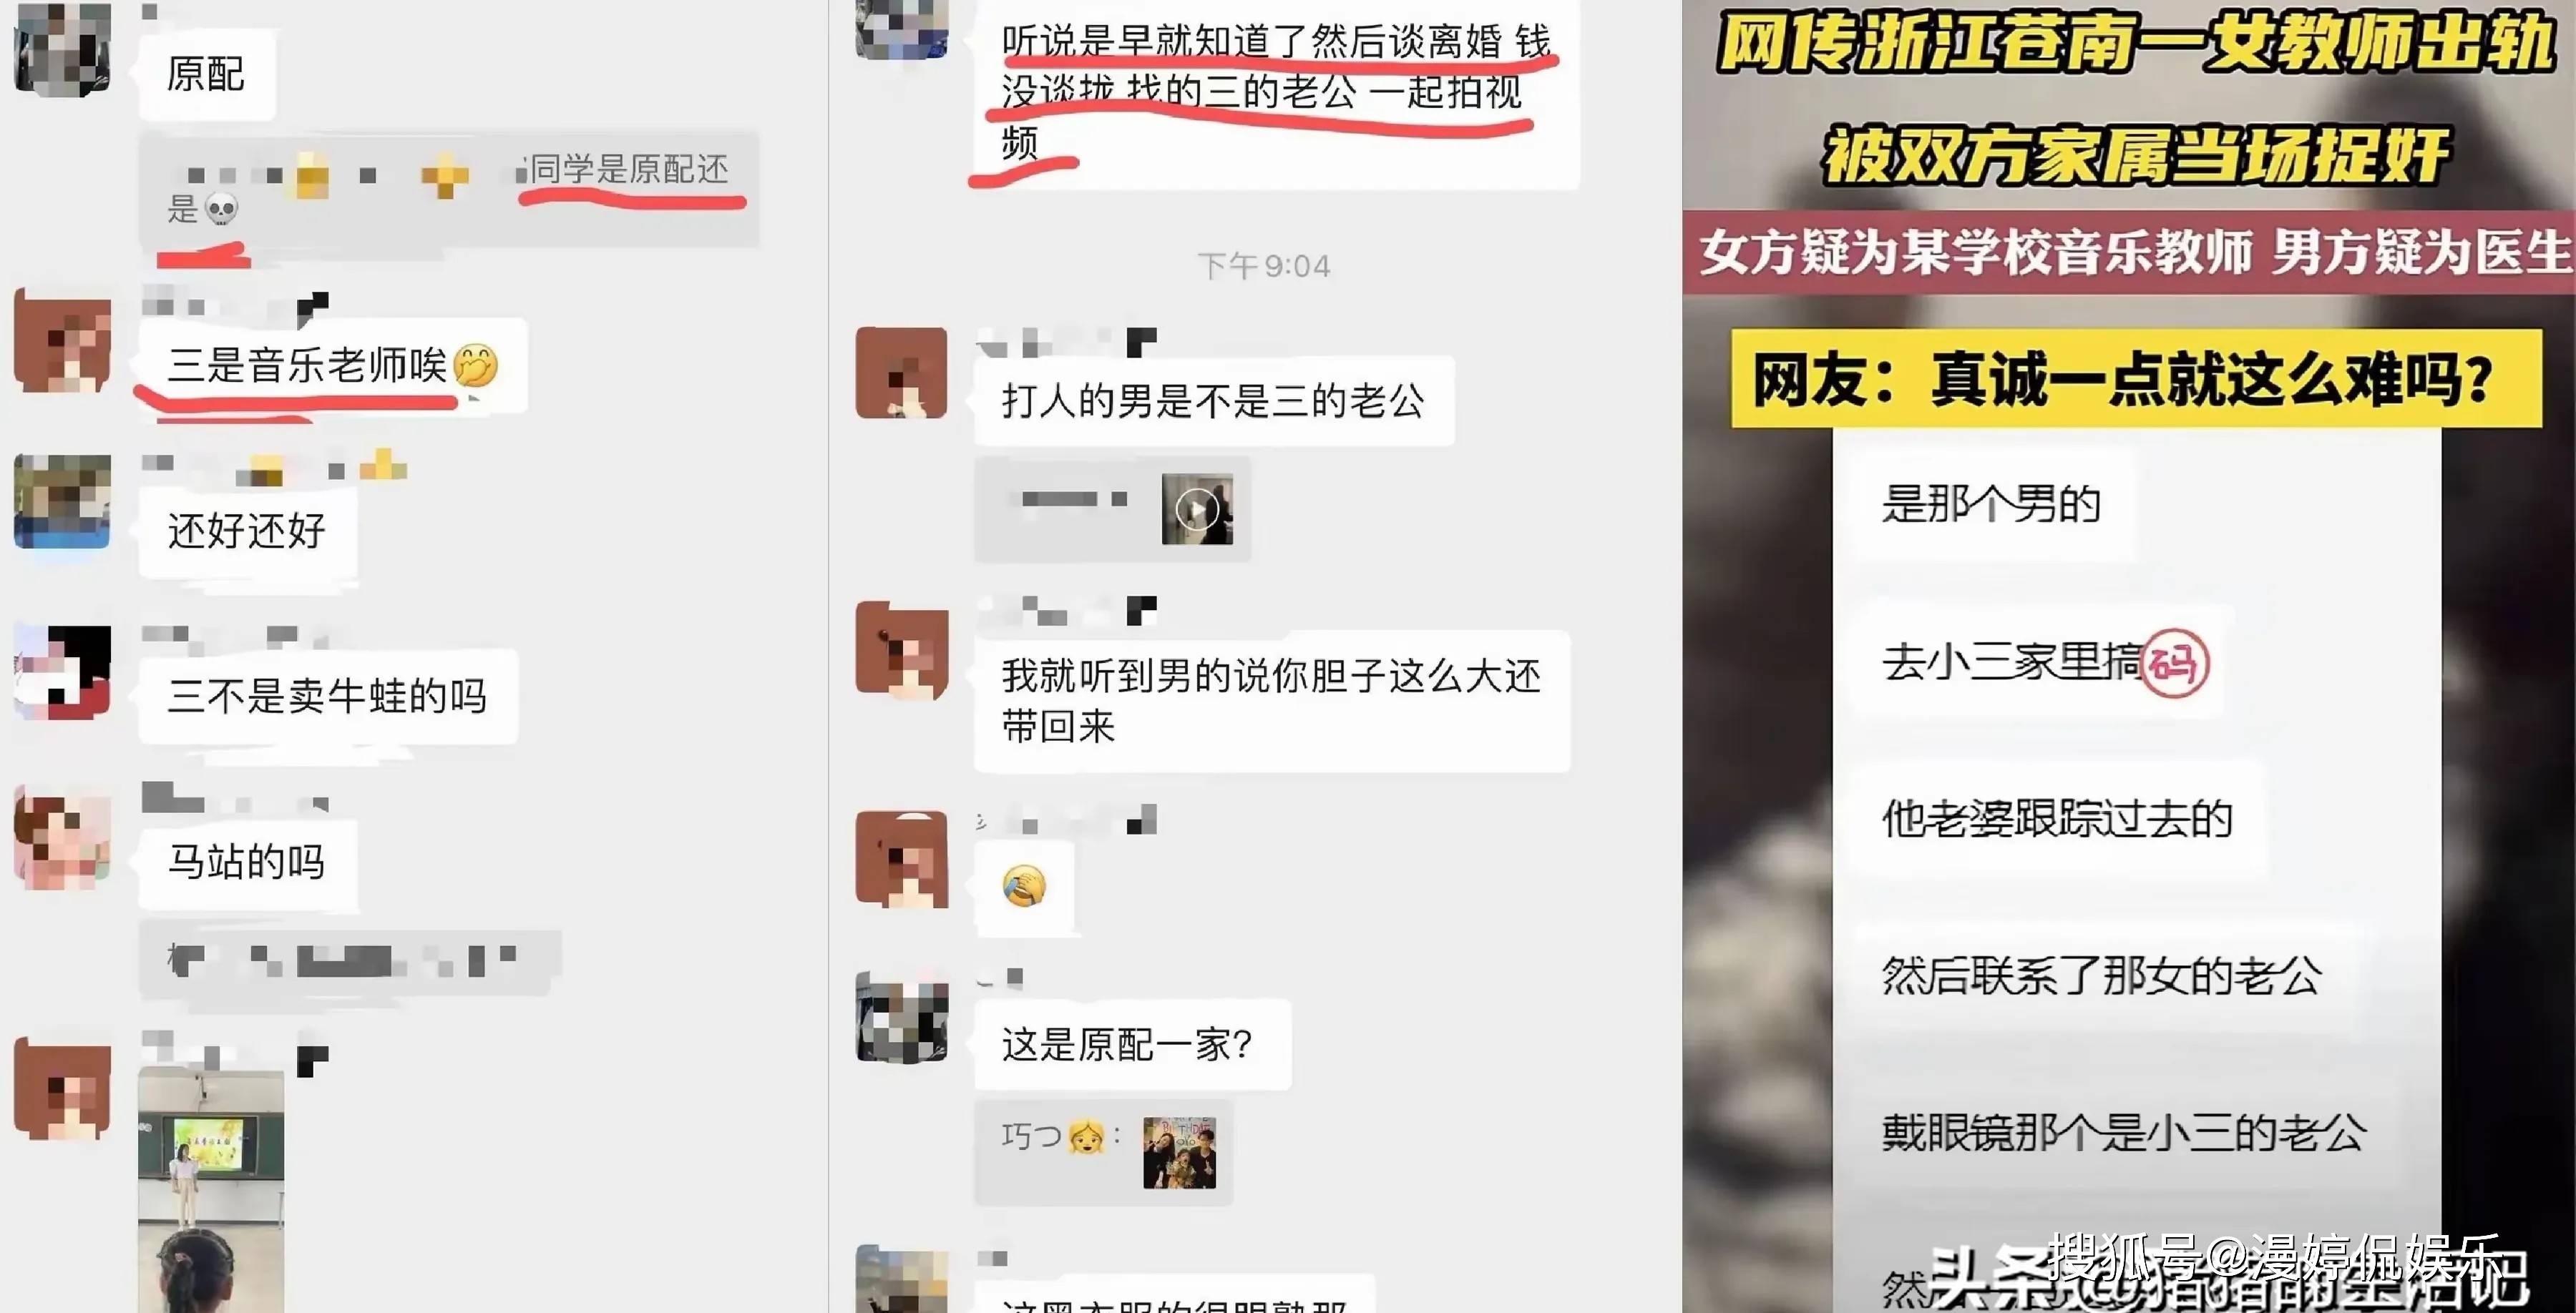This screenshot has width=2576, height=1313.
Task: Select the message 打人的男是不是三的老公
Action: coord(1214,402)
